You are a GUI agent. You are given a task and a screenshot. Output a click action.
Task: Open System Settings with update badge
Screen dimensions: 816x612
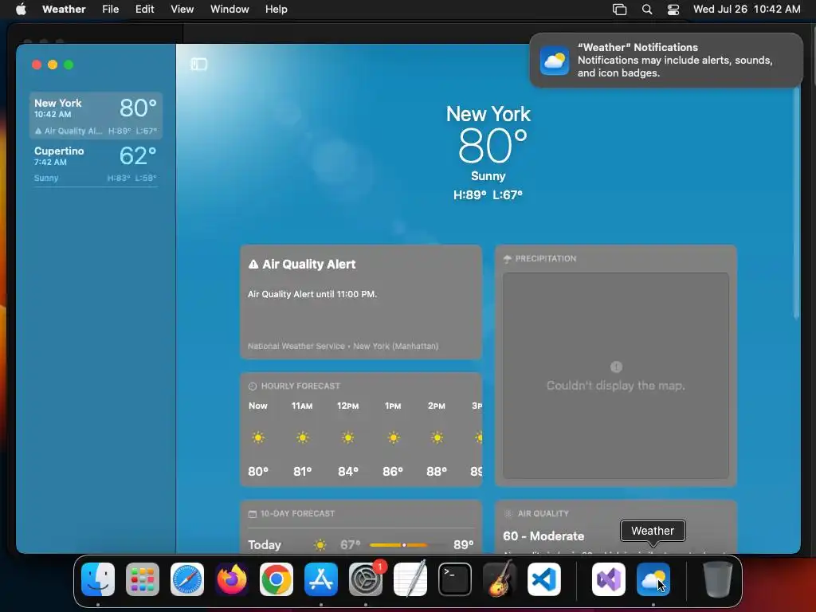(366, 579)
